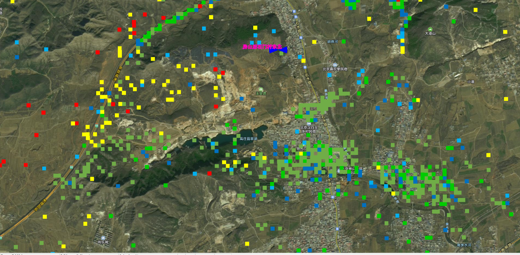
Task: Click the 尚乐城 building icon
Action: [x=103, y=237]
